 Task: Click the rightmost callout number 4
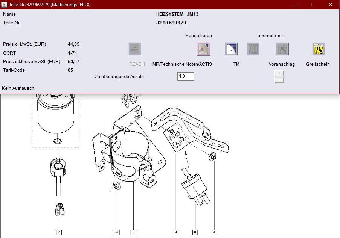214,232
